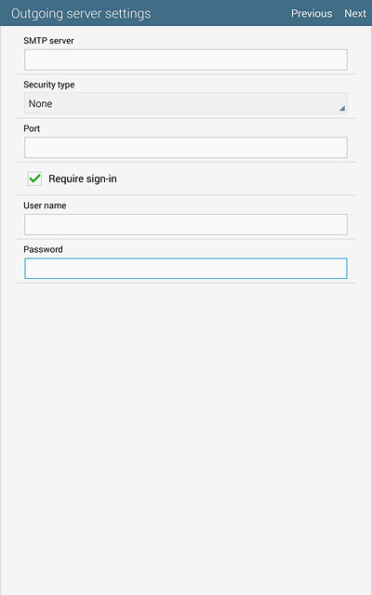Go to the Next setup step

(355, 14)
